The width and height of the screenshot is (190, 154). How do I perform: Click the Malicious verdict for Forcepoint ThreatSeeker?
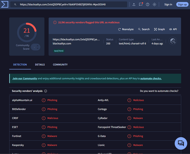pos(139,127)
